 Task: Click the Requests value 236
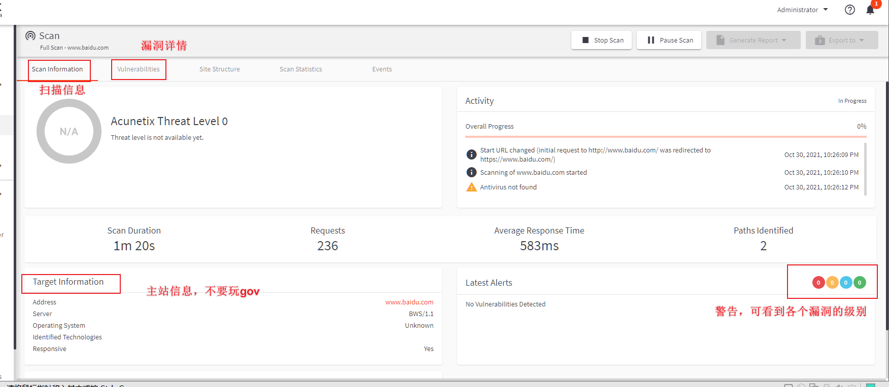[328, 246]
